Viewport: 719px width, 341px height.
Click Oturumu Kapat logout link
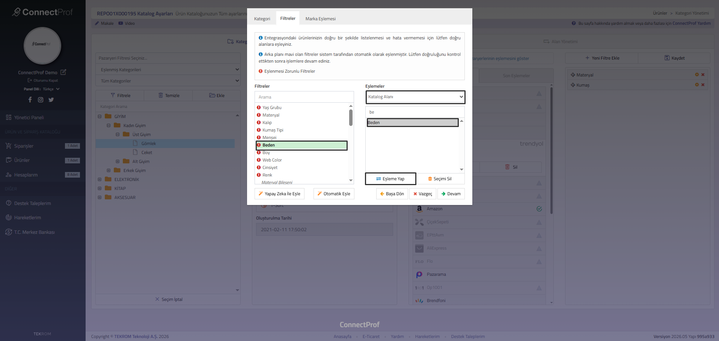pos(43,80)
